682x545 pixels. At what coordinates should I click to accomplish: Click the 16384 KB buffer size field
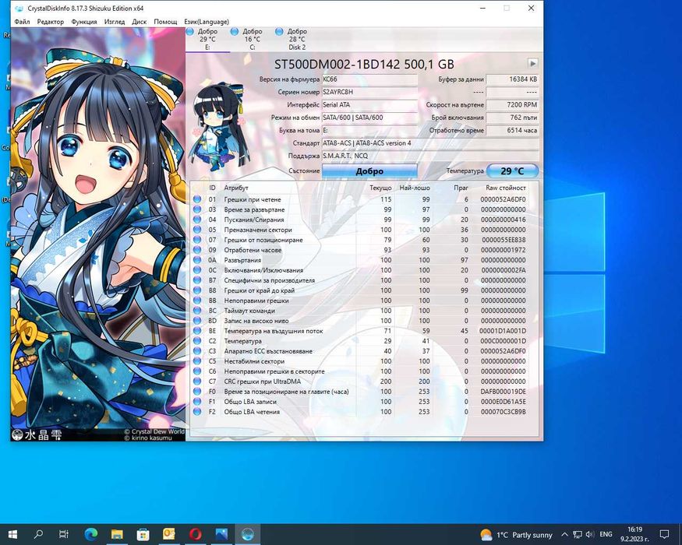[x=512, y=79]
